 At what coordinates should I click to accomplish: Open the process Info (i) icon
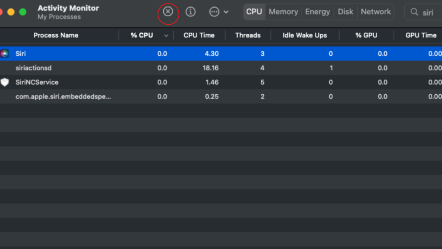pos(190,12)
